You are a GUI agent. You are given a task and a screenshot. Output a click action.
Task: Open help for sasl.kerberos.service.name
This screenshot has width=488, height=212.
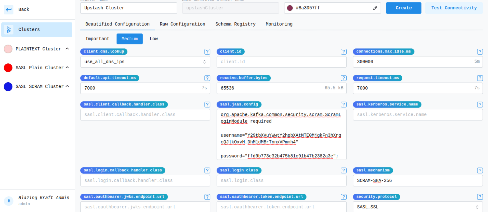point(480,104)
